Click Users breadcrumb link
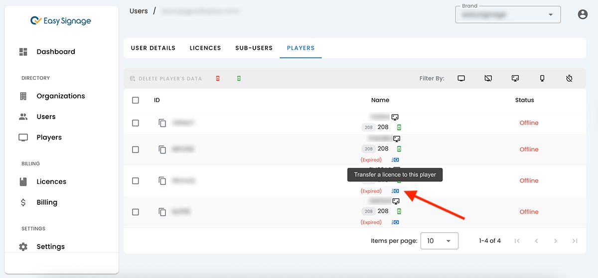This screenshot has width=598, height=278. pyautogui.click(x=138, y=10)
